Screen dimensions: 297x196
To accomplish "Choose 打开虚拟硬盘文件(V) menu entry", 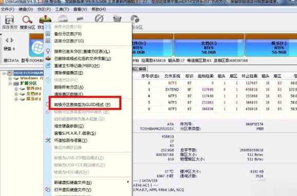I will [x=73, y=189].
